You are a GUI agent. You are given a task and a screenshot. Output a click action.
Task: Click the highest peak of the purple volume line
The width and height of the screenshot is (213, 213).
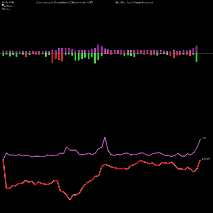(x=105, y=137)
